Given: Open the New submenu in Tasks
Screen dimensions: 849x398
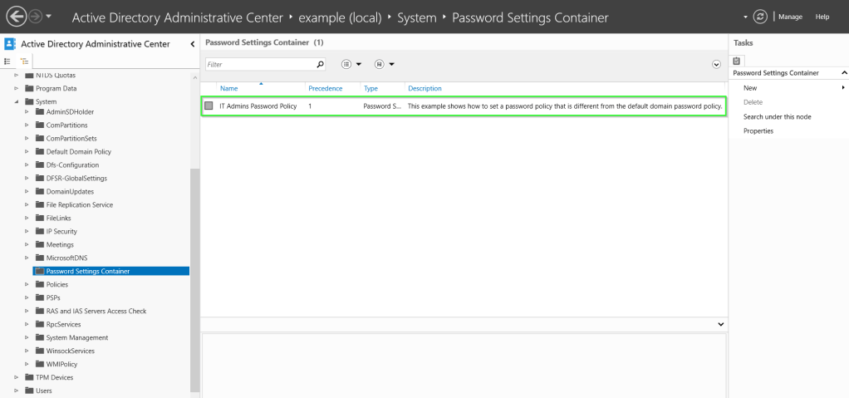Looking at the screenshot, I should pyautogui.click(x=750, y=87).
